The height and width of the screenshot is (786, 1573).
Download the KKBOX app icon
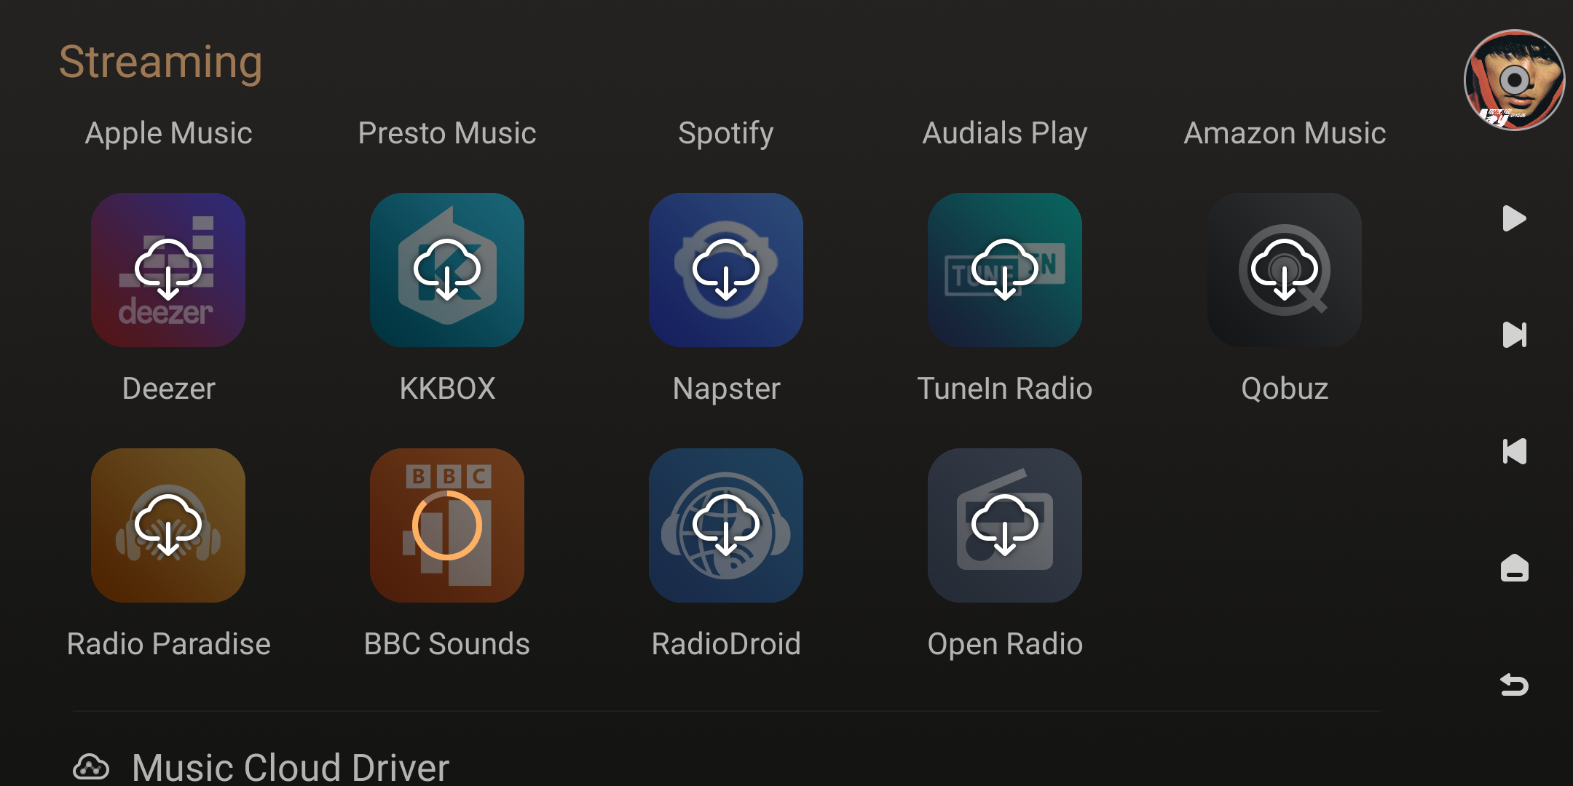(447, 270)
